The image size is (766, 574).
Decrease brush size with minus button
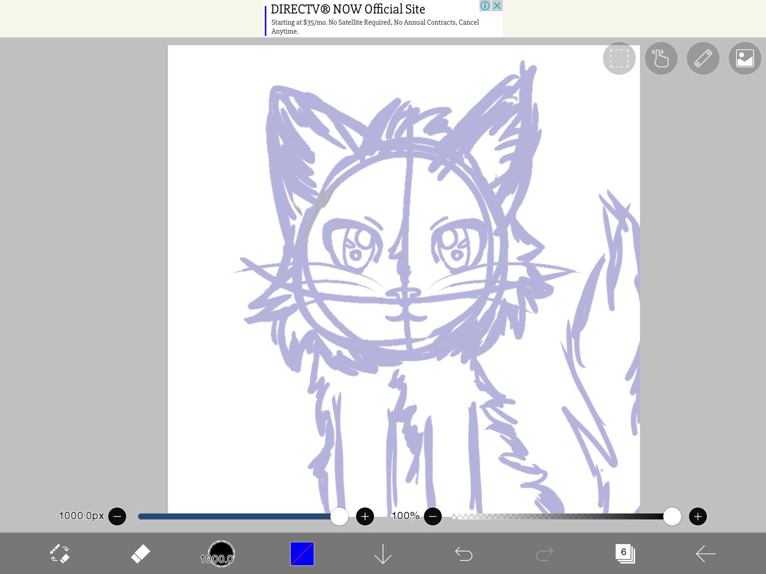coord(117,517)
